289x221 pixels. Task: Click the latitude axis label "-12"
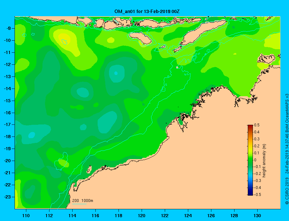[x=7, y=65]
